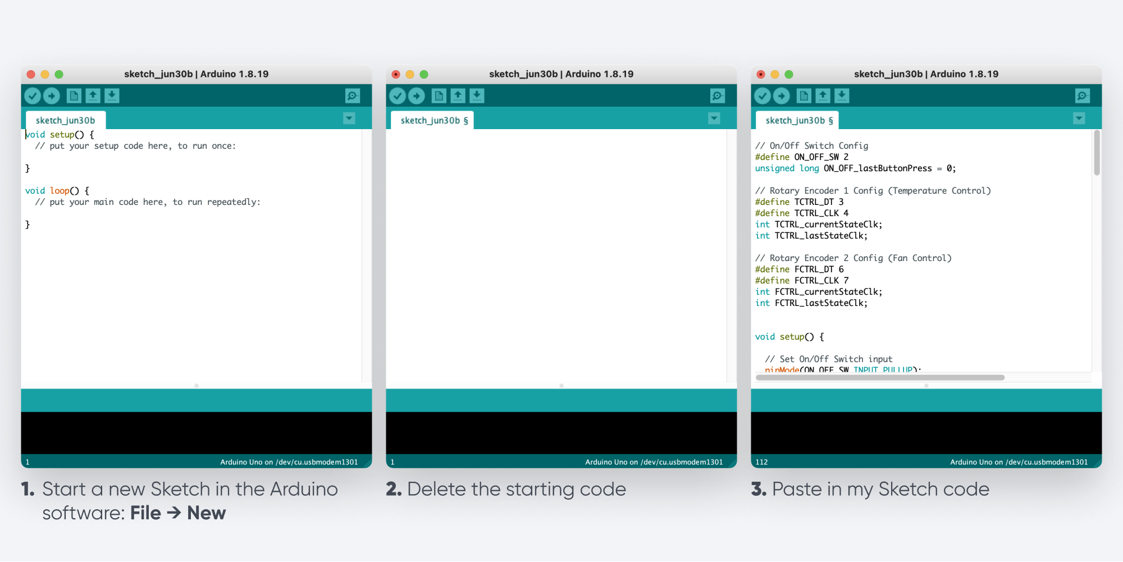Click '// put your main code here' comment
This screenshot has height=562, width=1123.
(148, 202)
